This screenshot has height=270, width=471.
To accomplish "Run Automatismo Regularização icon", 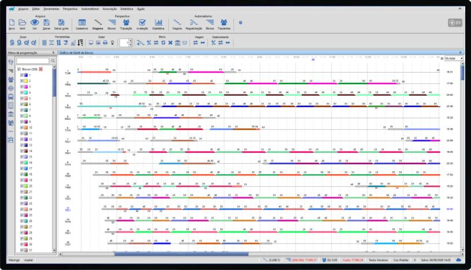I will pos(194,23).
